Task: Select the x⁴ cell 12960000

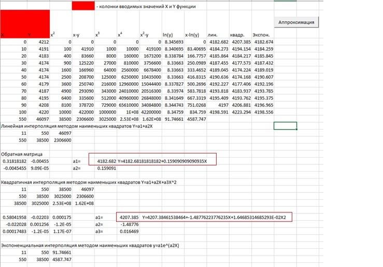Action: click(x=128, y=84)
